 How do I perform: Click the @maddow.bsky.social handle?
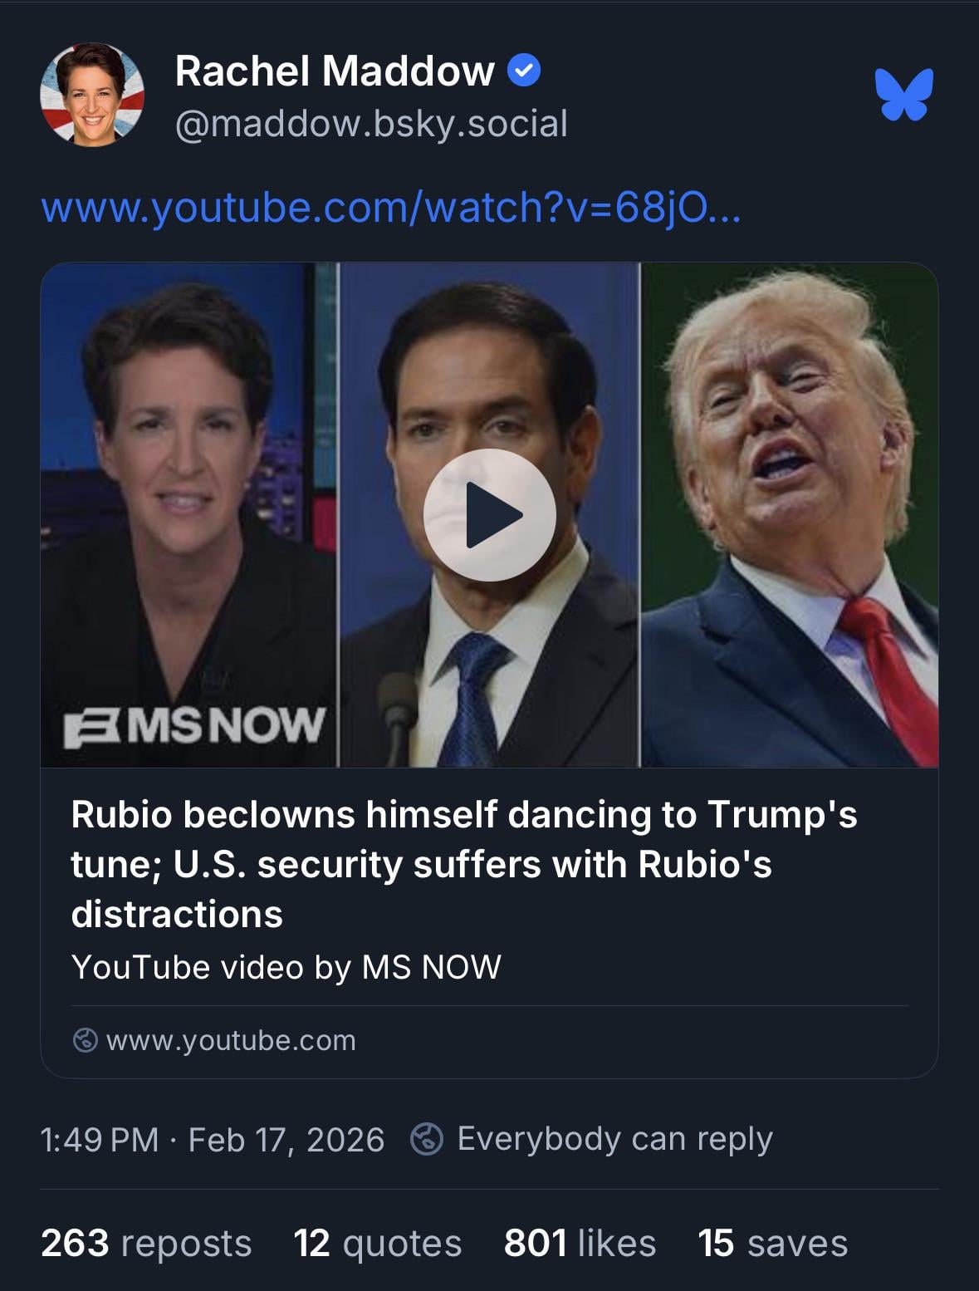click(x=371, y=124)
